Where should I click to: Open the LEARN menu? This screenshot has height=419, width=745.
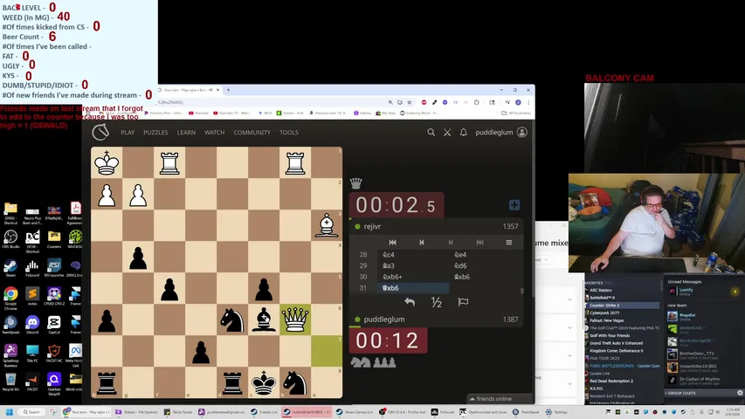pos(186,133)
